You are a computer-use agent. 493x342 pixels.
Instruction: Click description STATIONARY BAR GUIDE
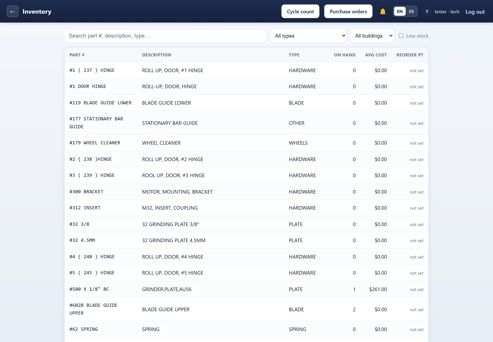pyautogui.click(x=170, y=123)
